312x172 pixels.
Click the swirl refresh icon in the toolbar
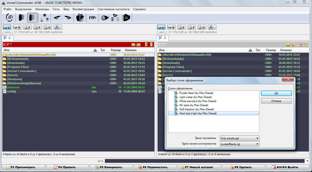[9, 18]
